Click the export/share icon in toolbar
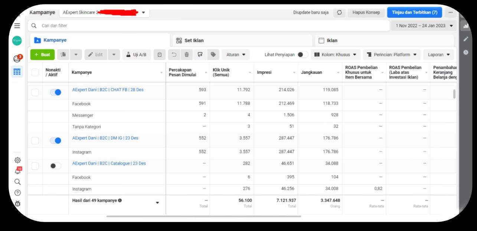Screen dimensions: 477x231 click(200, 55)
